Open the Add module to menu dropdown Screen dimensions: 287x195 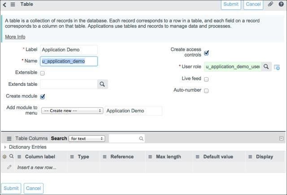(x=72, y=111)
